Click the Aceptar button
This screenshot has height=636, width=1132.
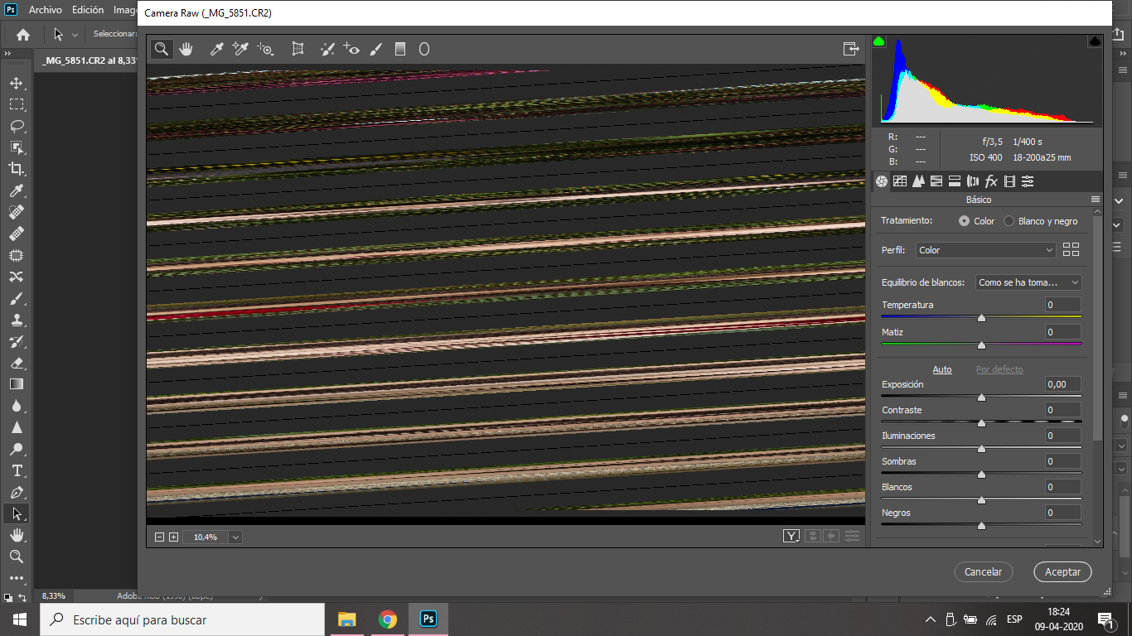tap(1062, 571)
